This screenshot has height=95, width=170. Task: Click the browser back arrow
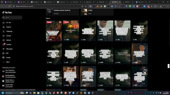click(2, 6)
